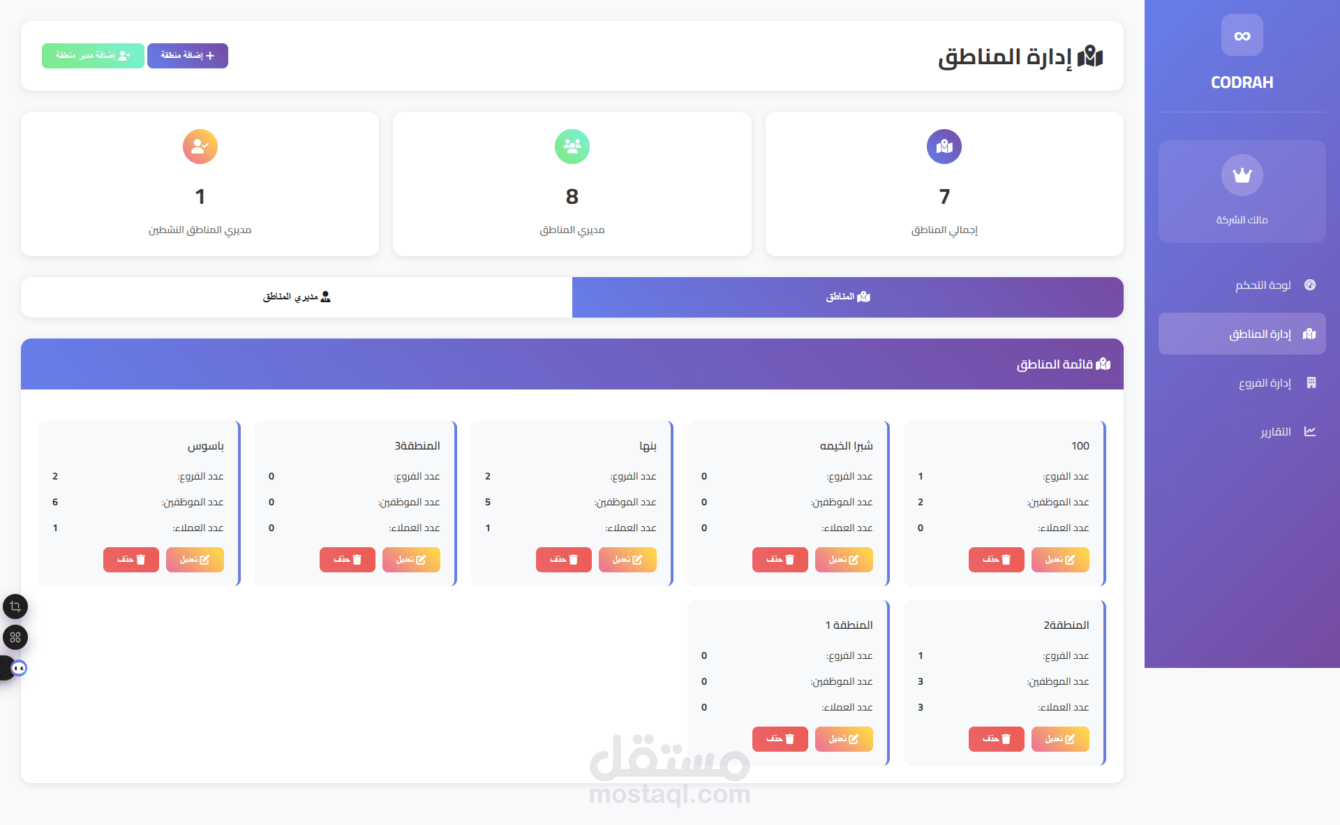Delete the المنطقة2 region

click(x=996, y=739)
